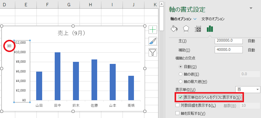This screenshot has height=118, width=261.
Task: Select column header E
Action: coord(26,5)
